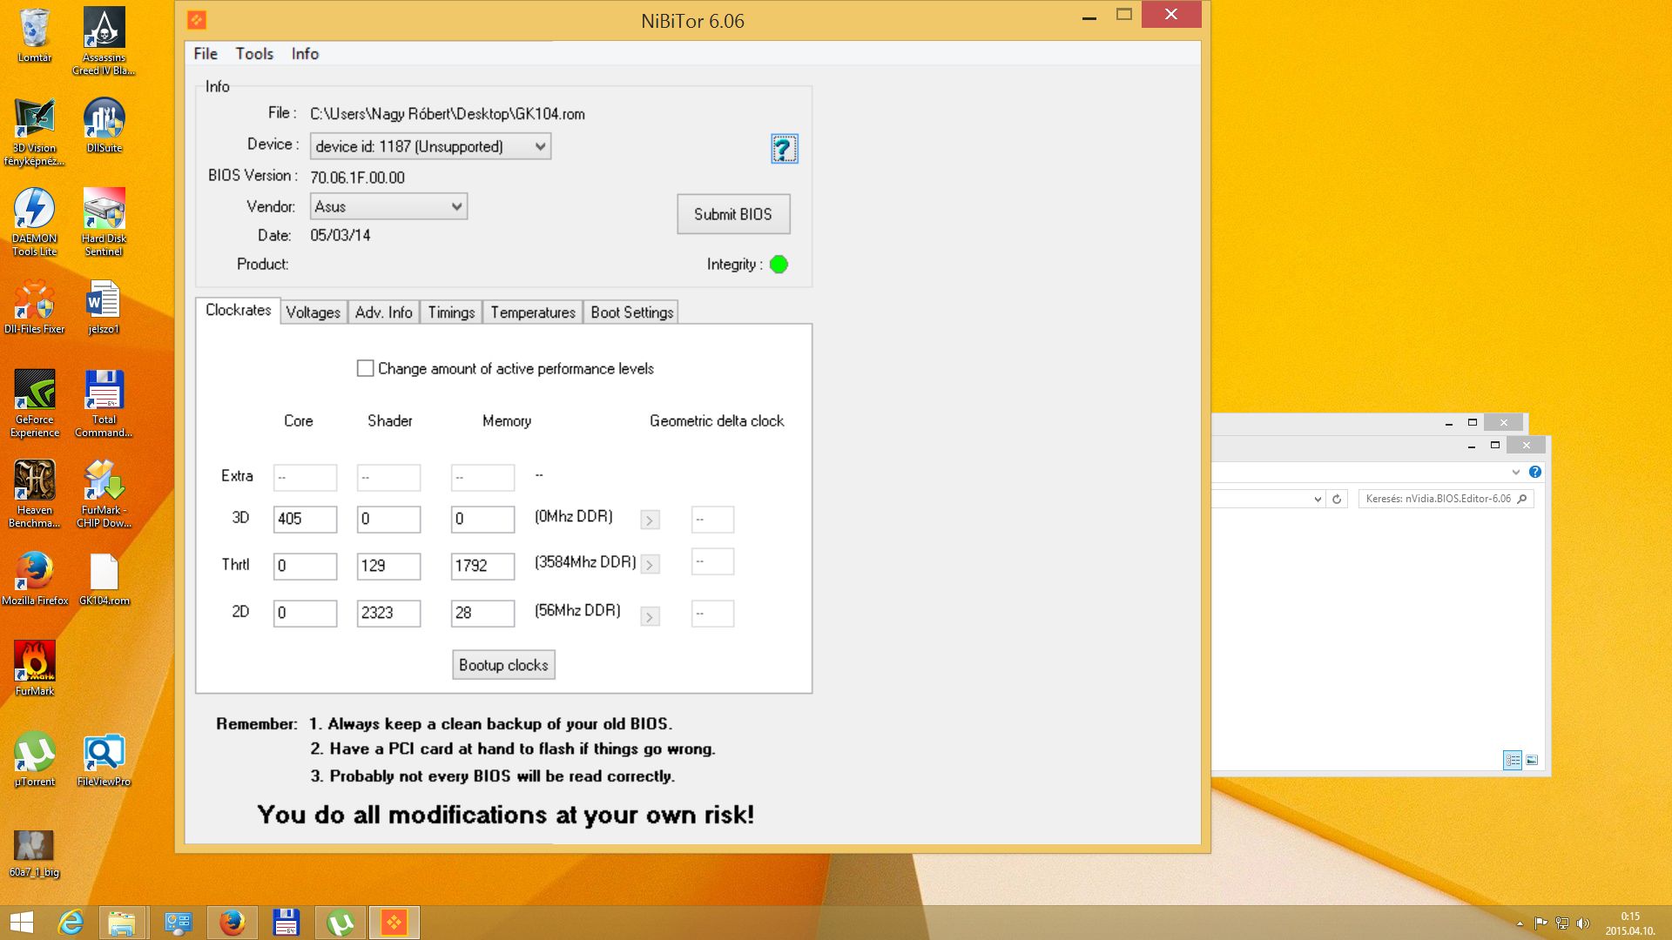Click the 2D Shader field showing 2323
The image size is (1672, 940).
pyautogui.click(x=388, y=613)
